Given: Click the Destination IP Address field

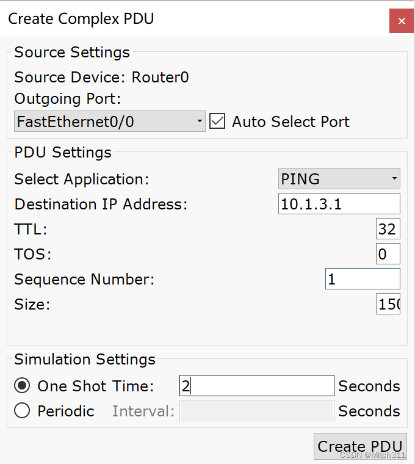Looking at the screenshot, I should pyautogui.click(x=339, y=204).
